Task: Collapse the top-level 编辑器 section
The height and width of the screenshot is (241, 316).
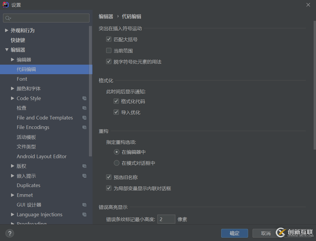Action: click(7, 50)
